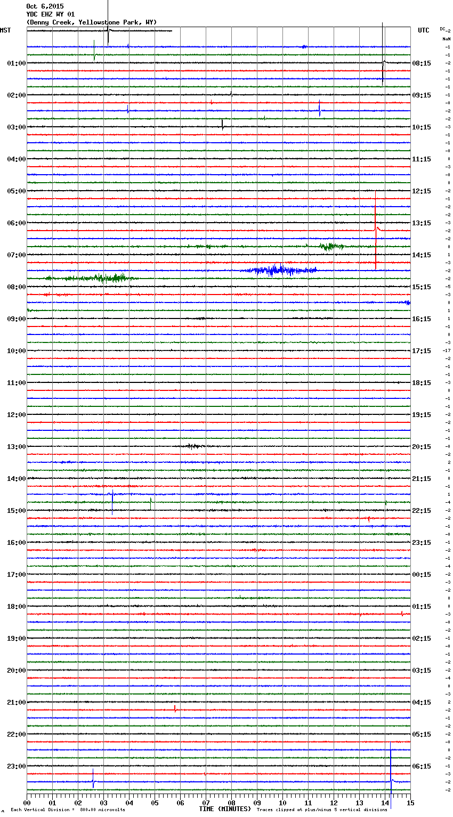
Task: Select the 03:00 MST time label
Action: [x=16, y=127]
